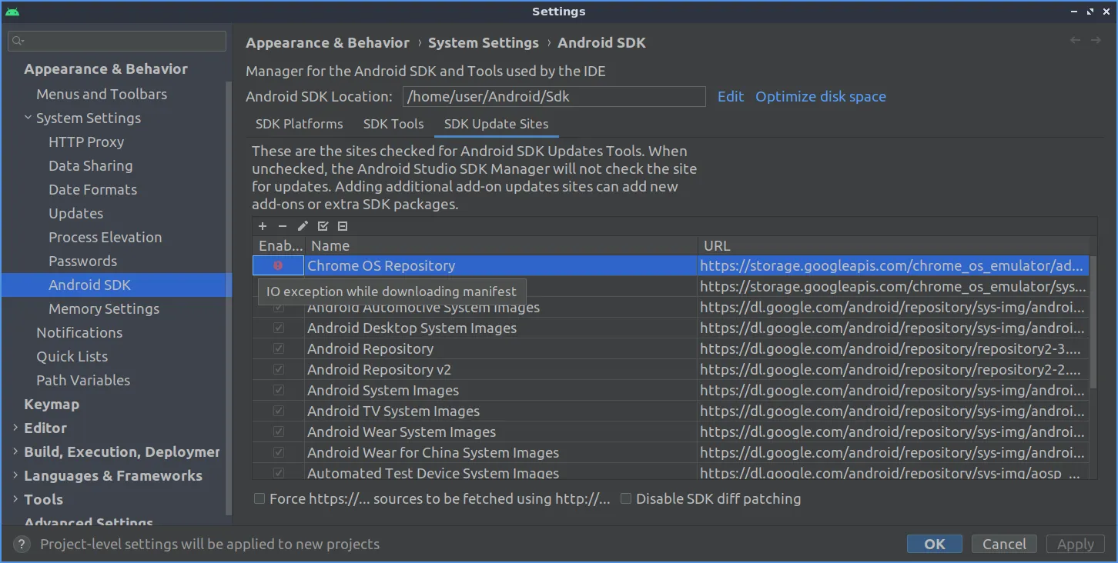Click the update sites table vertical scrollbar
The height and width of the screenshot is (563, 1118).
[1093, 323]
